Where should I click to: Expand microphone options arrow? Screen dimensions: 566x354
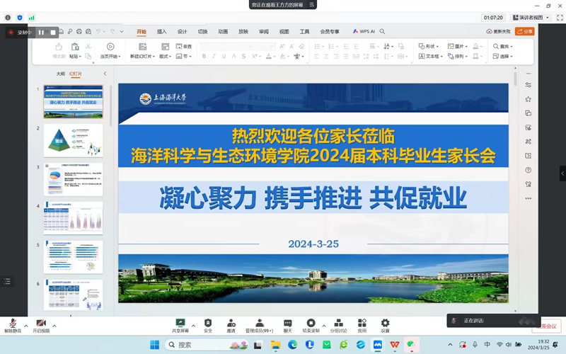tap(25, 326)
